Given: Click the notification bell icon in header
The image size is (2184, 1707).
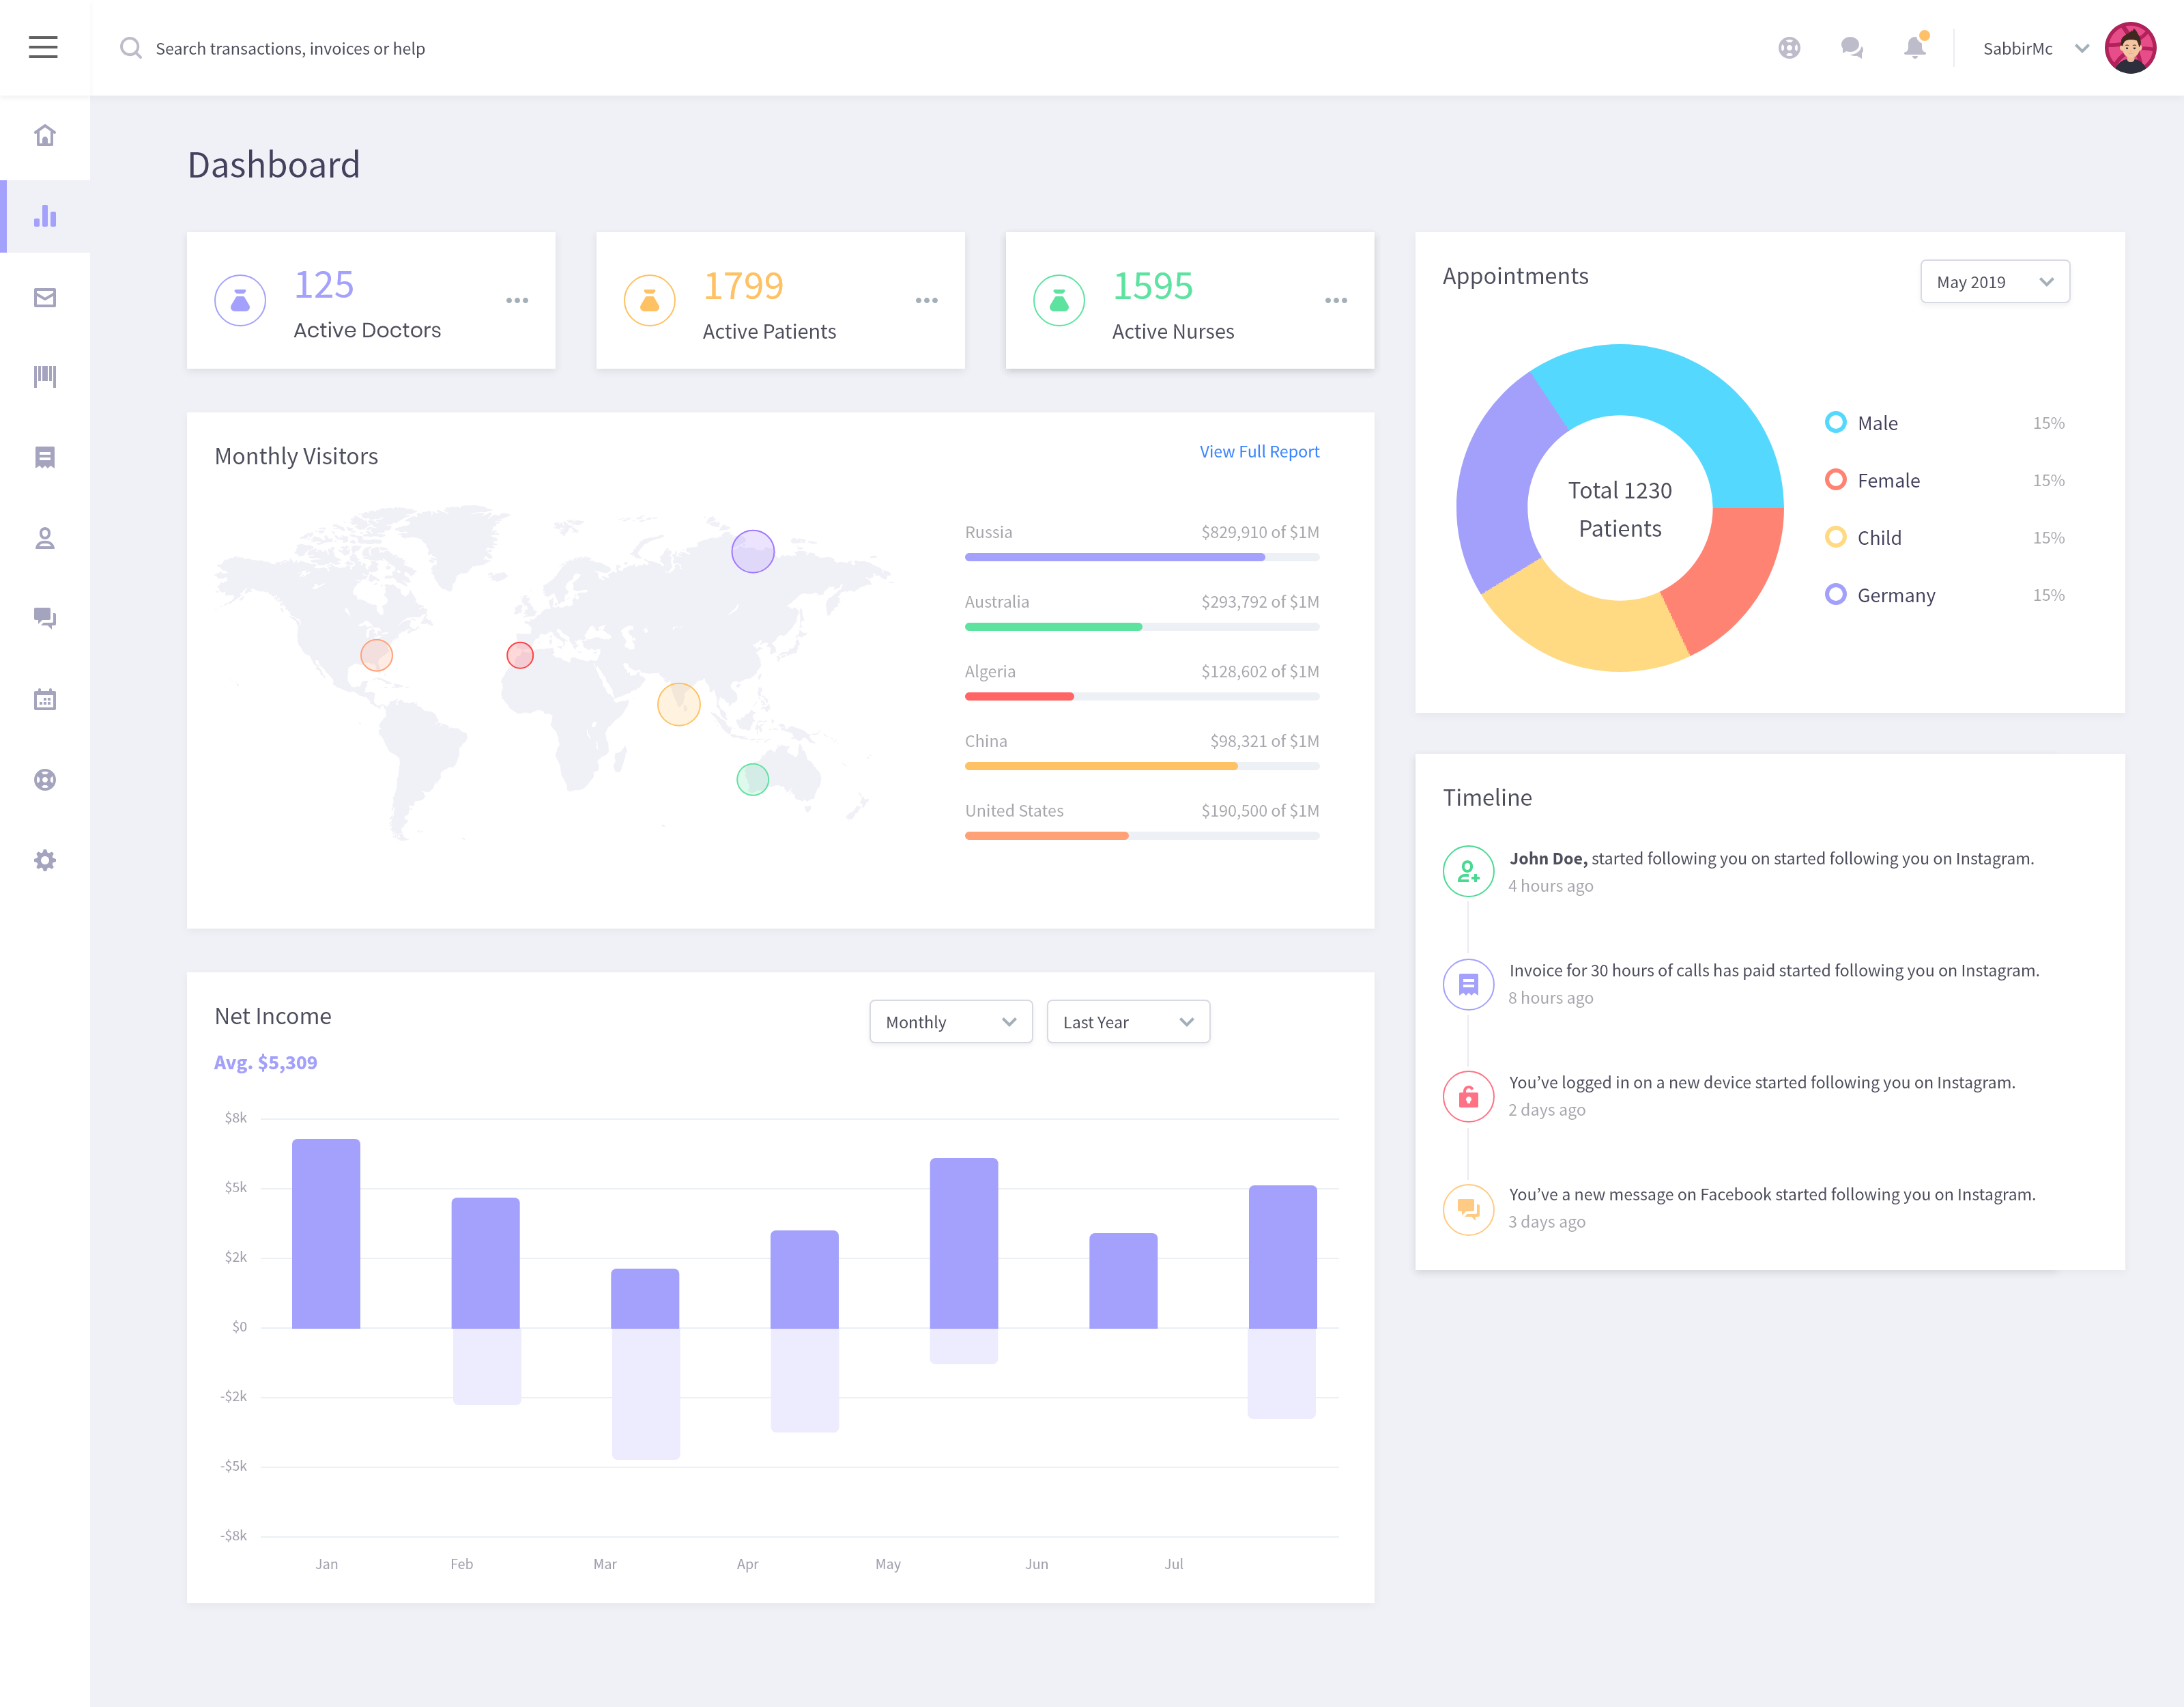Looking at the screenshot, I should [x=1913, y=48].
